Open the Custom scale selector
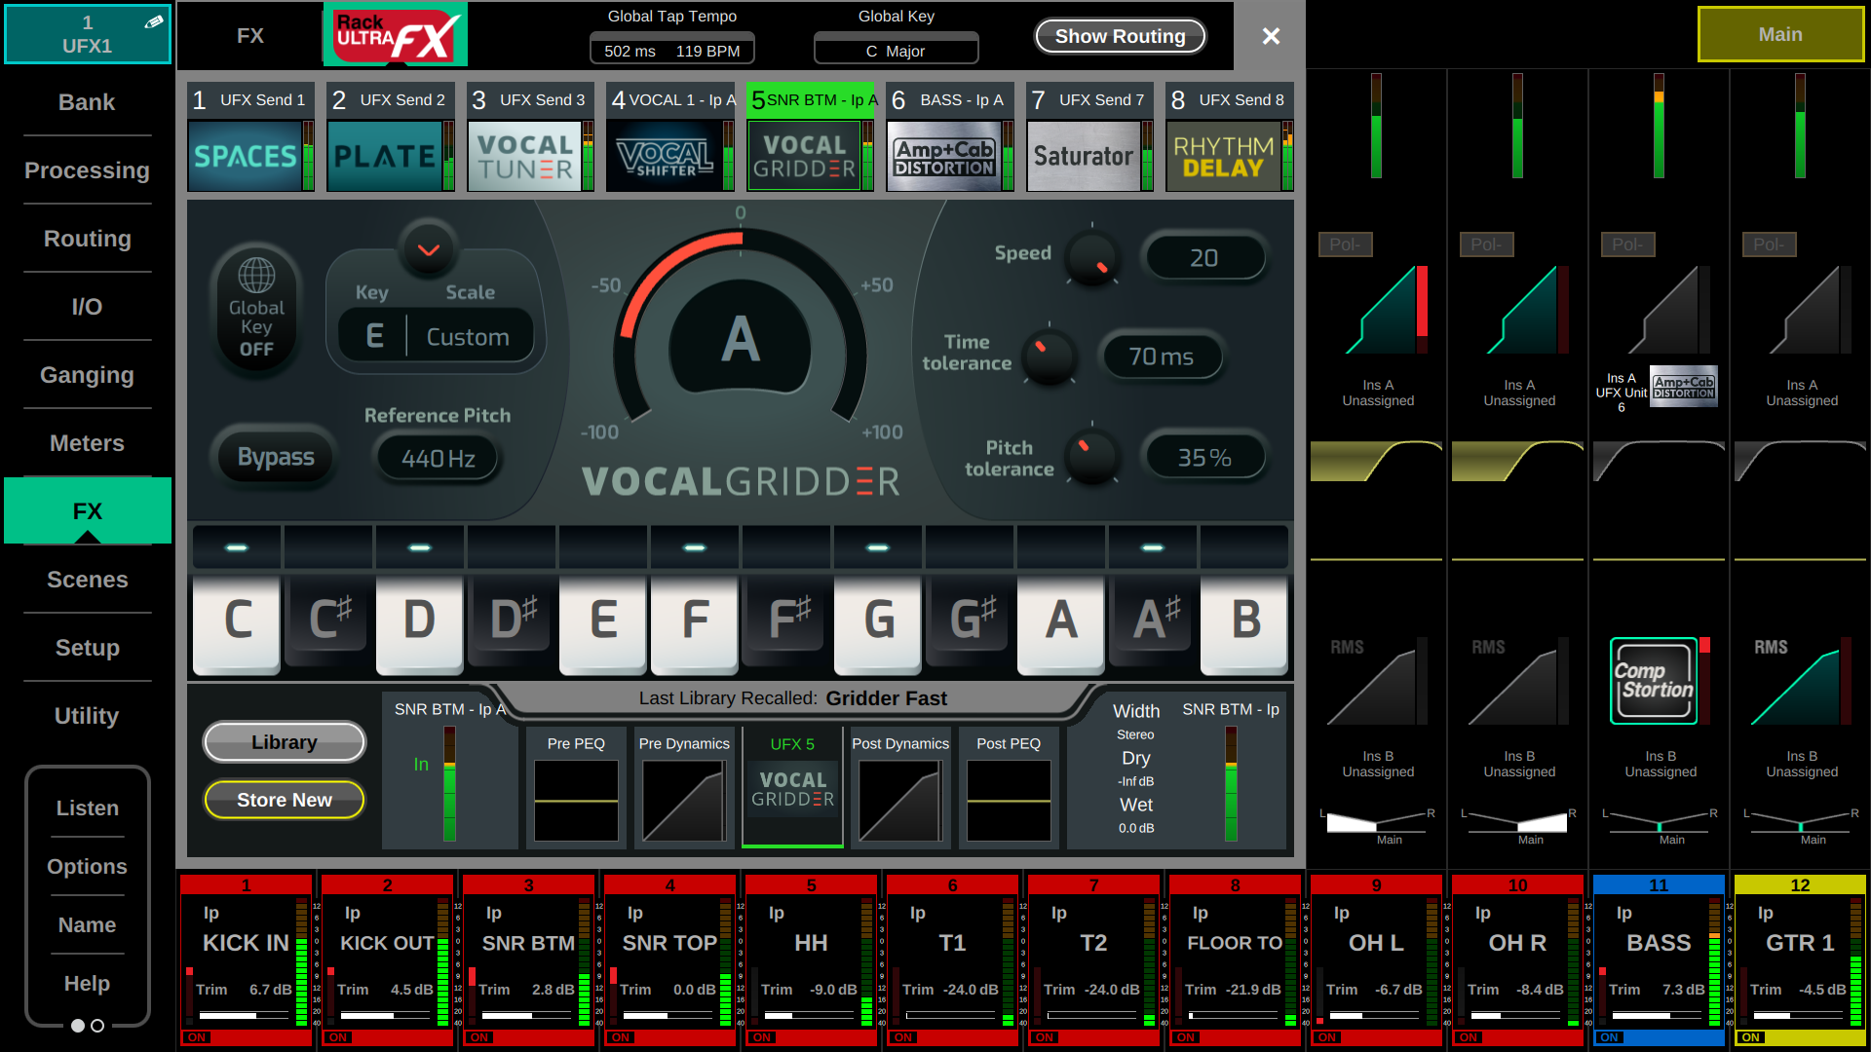 468,337
